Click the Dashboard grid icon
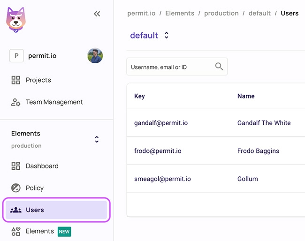Screen dimensions: 305x241 click(x=16, y=166)
